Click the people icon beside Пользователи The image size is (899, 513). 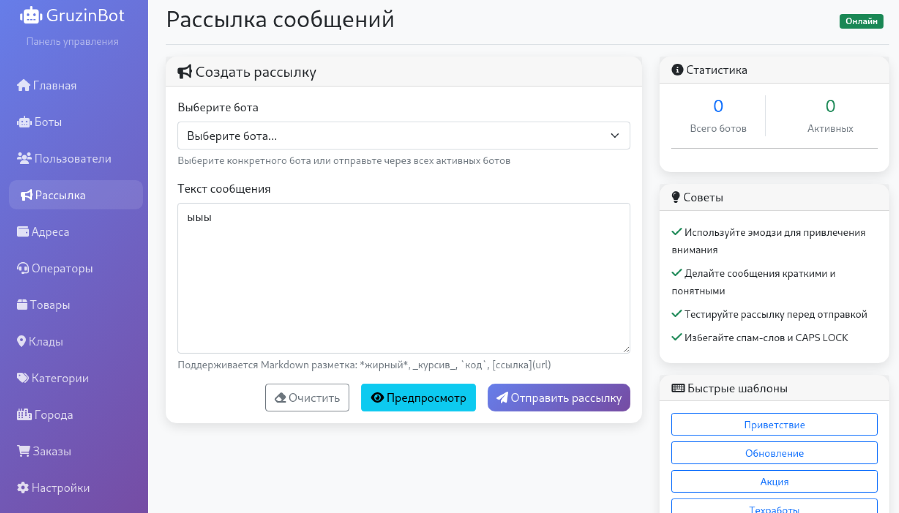click(x=24, y=158)
